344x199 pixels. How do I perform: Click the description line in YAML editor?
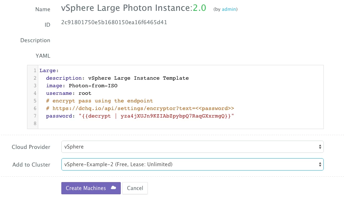click(118, 78)
